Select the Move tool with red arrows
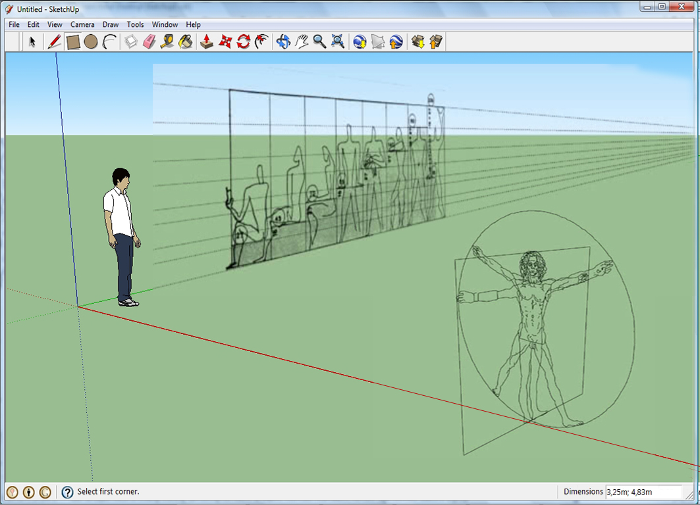The width and height of the screenshot is (700, 505). point(225,42)
